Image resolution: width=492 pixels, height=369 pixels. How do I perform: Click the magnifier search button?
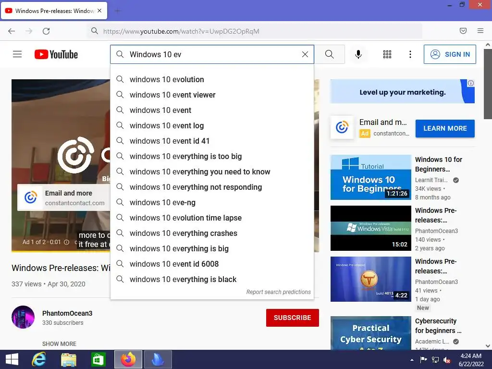[x=330, y=54]
